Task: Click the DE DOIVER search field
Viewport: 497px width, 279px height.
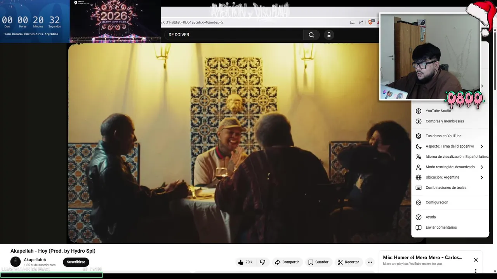Action: [x=234, y=35]
